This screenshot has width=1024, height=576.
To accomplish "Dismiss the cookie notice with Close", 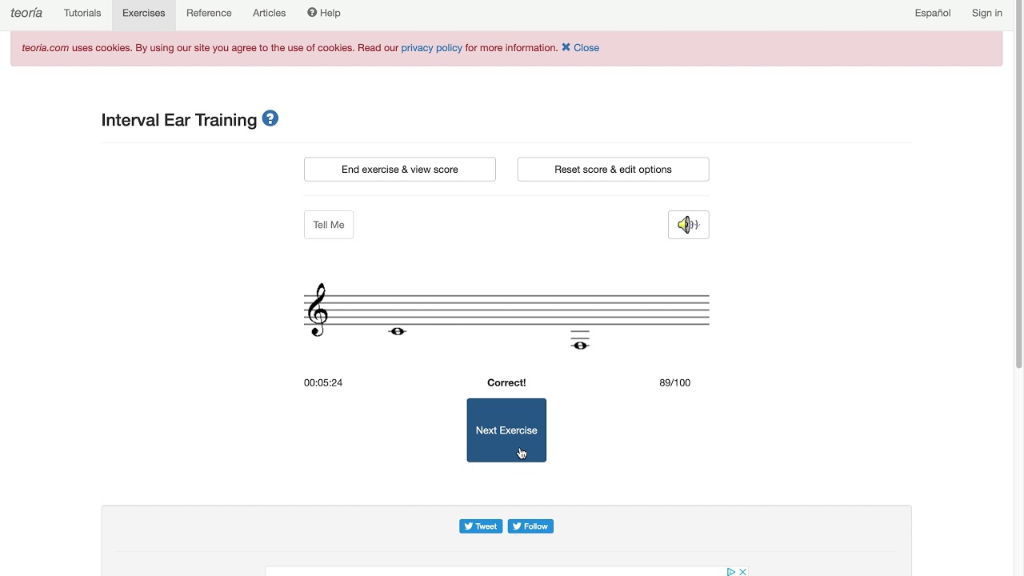I will click(x=581, y=48).
